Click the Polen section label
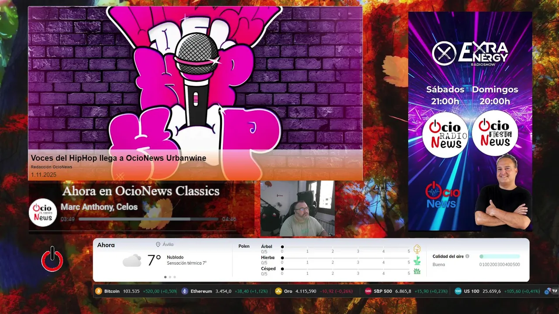The height and width of the screenshot is (314, 559). (244, 246)
